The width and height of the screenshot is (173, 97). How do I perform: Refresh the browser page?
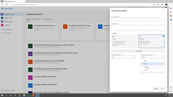click(6, 5)
